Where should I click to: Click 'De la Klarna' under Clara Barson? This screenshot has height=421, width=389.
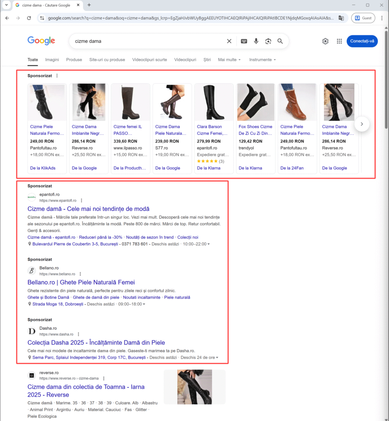208,168
